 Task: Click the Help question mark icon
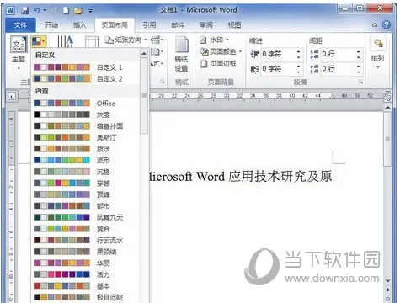click(x=387, y=25)
